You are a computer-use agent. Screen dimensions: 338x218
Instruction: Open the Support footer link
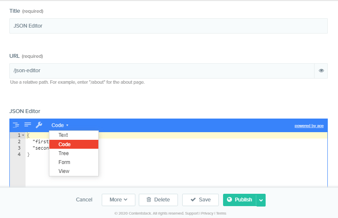tap(192, 213)
